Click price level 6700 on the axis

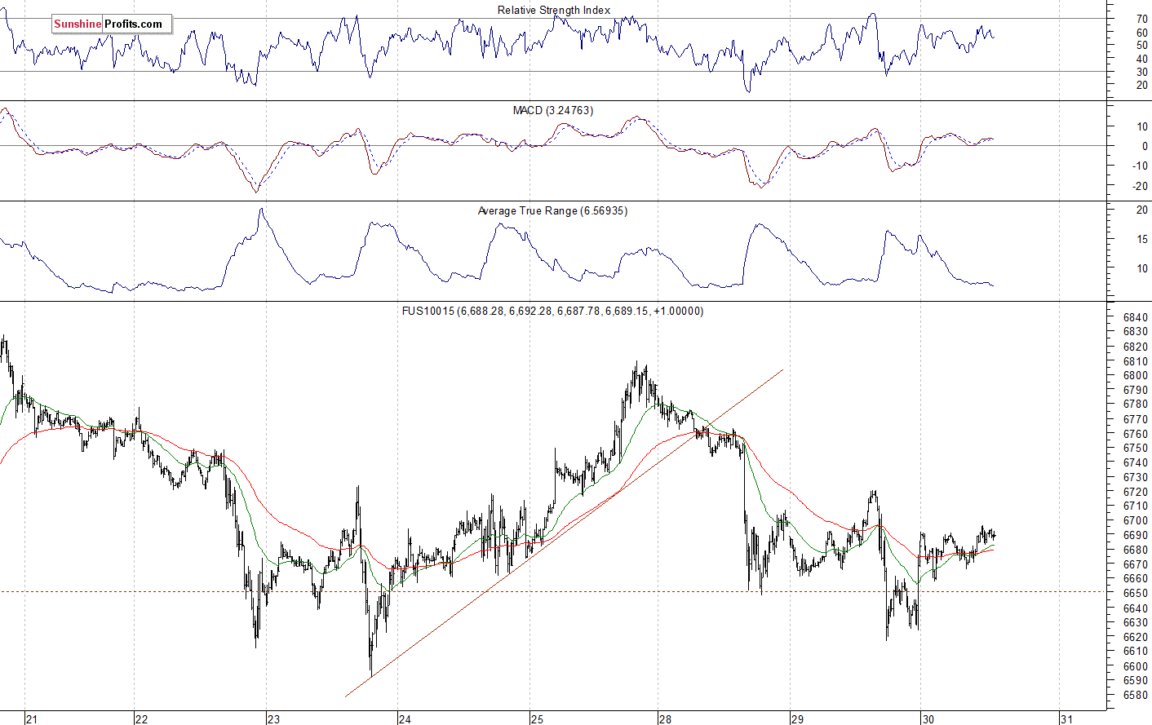(x=1135, y=521)
